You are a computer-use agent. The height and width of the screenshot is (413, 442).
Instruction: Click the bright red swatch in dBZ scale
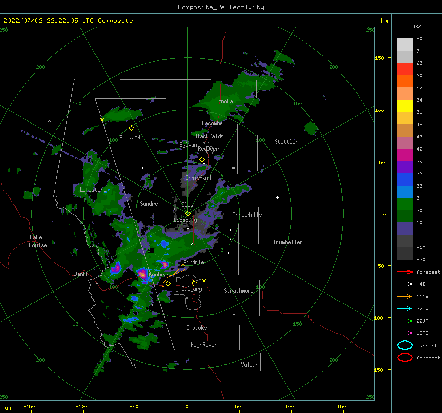pyautogui.click(x=405, y=69)
